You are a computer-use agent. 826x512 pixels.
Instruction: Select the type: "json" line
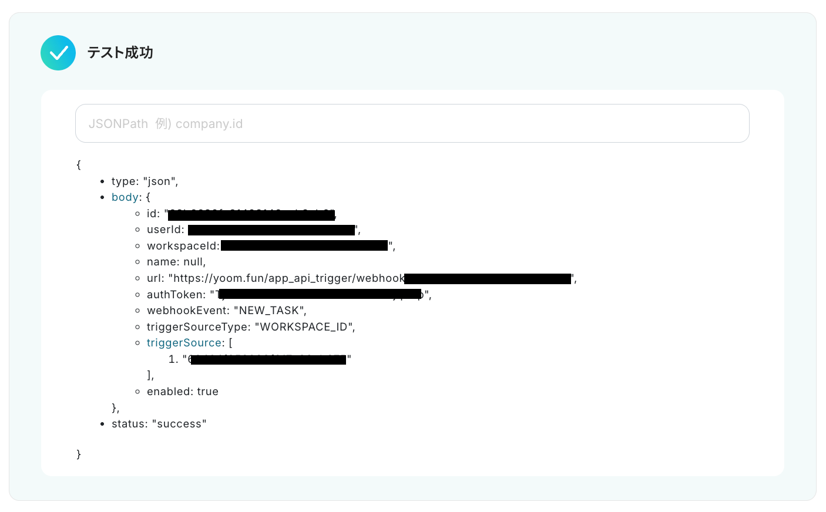click(145, 181)
